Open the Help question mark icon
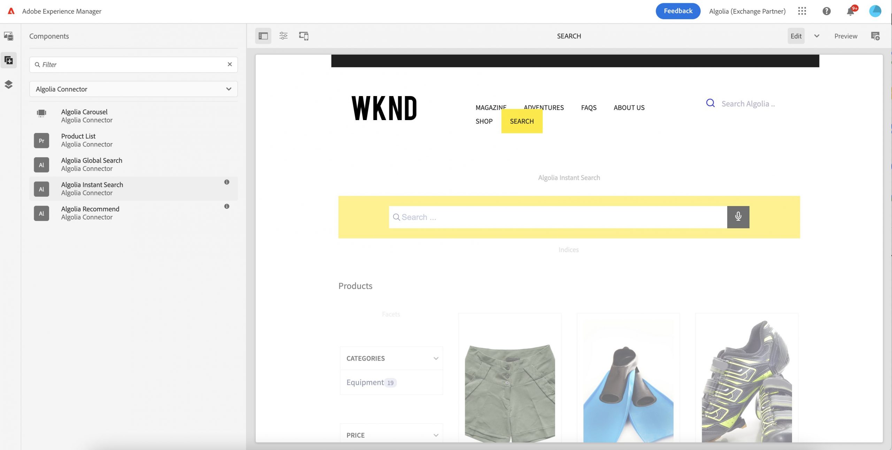 click(826, 11)
